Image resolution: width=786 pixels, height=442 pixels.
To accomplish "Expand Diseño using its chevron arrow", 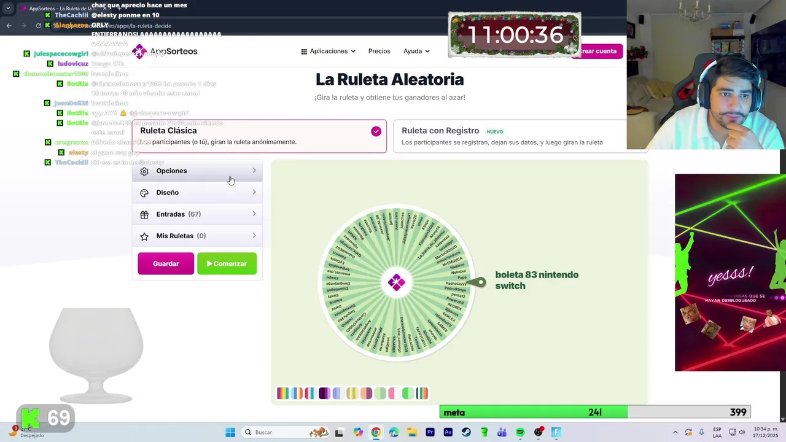I will pos(254,192).
